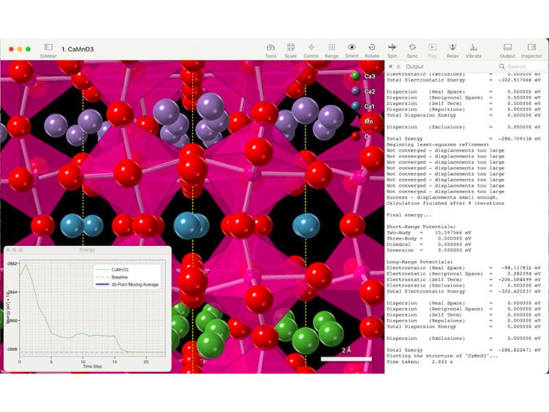Click 'Plotting the structure of CaMnO3' line
The height and width of the screenshot is (412, 549).
[x=442, y=356]
